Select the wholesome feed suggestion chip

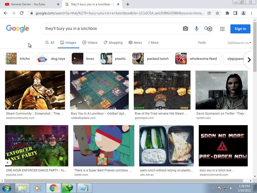(x=198, y=59)
